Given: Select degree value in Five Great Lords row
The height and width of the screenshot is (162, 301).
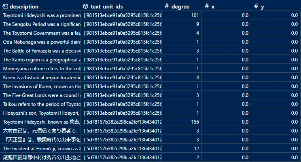Looking at the screenshot, I should coord(197,95).
